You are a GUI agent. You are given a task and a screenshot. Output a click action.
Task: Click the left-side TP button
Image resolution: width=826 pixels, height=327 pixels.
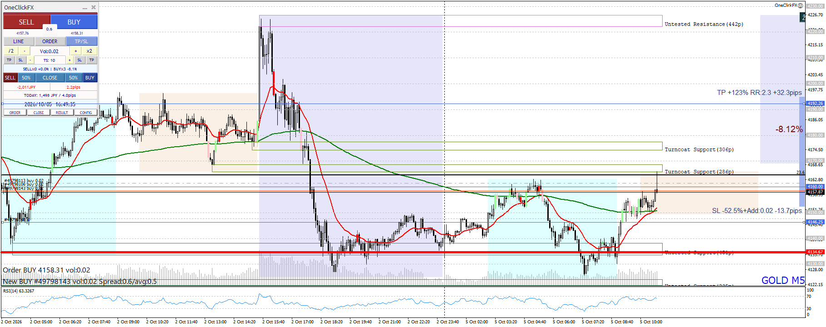click(x=9, y=60)
